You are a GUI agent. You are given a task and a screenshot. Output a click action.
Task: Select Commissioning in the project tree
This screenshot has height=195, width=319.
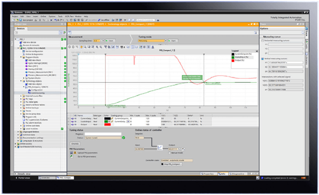pos(38,93)
